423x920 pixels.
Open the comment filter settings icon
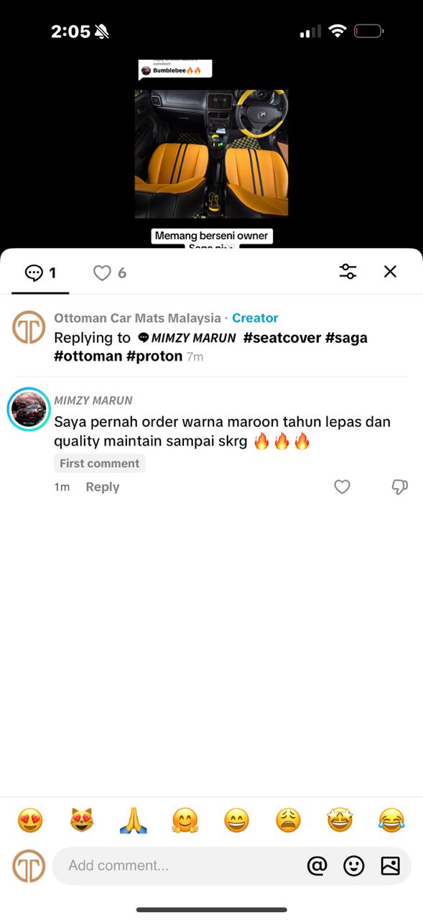pyautogui.click(x=348, y=272)
